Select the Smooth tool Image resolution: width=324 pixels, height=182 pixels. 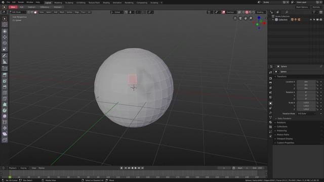(x=5, y=116)
